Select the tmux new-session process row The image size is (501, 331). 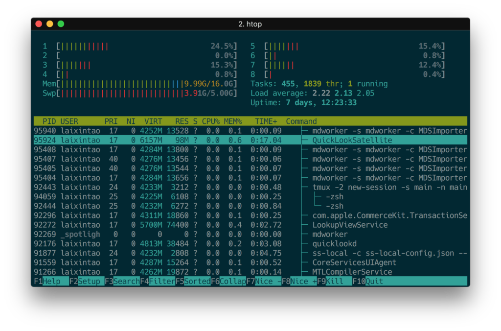click(x=250, y=187)
